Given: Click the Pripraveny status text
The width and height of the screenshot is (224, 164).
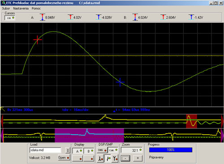Looking at the screenshot, I should [156, 157].
